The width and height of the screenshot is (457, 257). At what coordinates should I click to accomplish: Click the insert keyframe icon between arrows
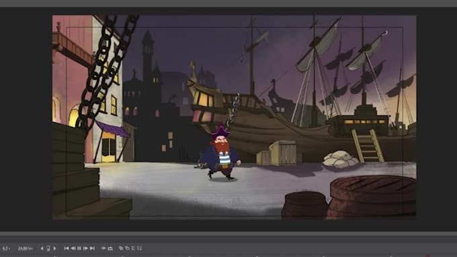click(x=48, y=248)
